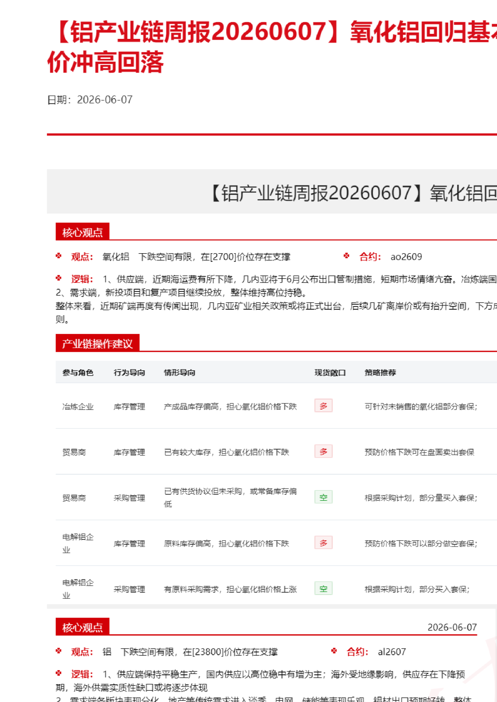Click '产成品库存偏高，担心氧化铝价格下跌' cell
The image size is (497, 702).
[230, 407]
